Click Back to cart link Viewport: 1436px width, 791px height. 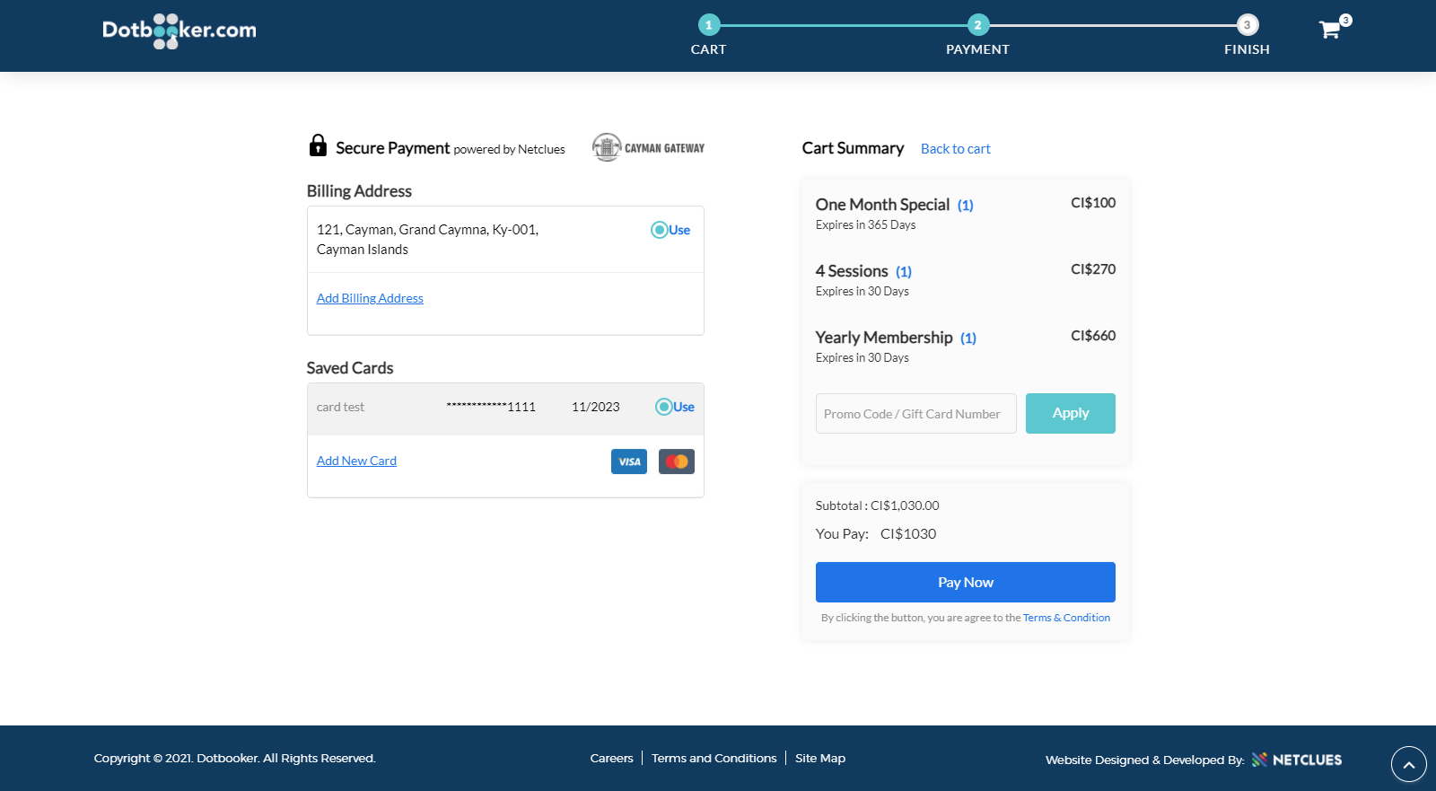pyautogui.click(x=956, y=149)
